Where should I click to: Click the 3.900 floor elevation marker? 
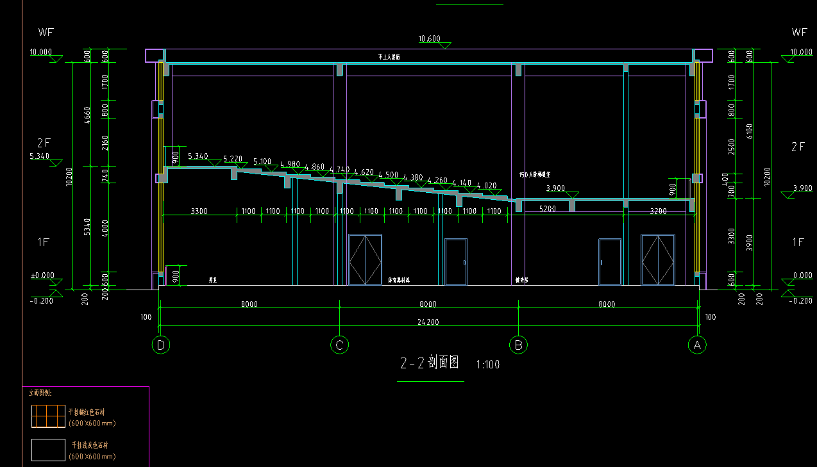pos(555,188)
